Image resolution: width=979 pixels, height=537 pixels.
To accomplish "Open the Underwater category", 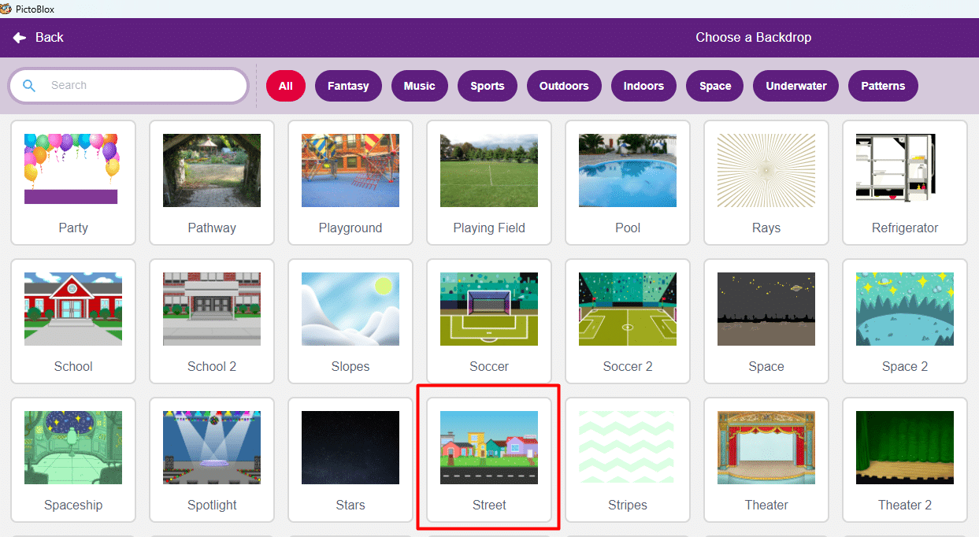I will coord(796,86).
